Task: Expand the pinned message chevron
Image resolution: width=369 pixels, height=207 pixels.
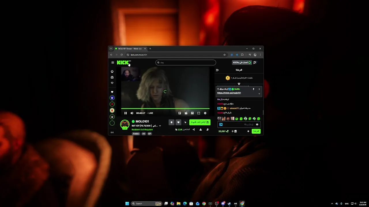Action: point(259,93)
